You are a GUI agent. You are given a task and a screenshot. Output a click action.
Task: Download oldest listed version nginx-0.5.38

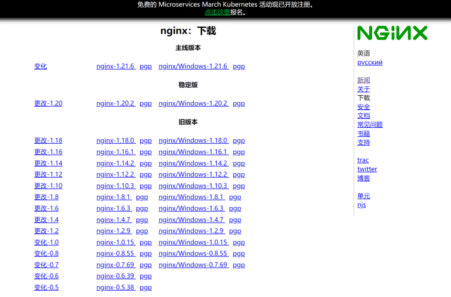click(115, 287)
